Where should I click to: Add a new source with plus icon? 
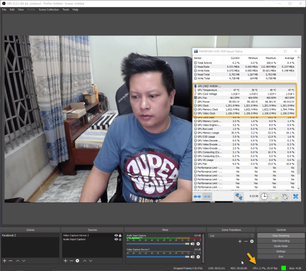pos(65,261)
